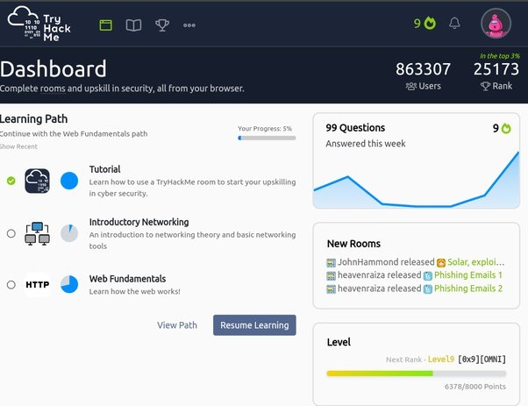The height and width of the screenshot is (406, 528).
Task: Click the JohnHammond user avatar icon
Action: click(331, 262)
